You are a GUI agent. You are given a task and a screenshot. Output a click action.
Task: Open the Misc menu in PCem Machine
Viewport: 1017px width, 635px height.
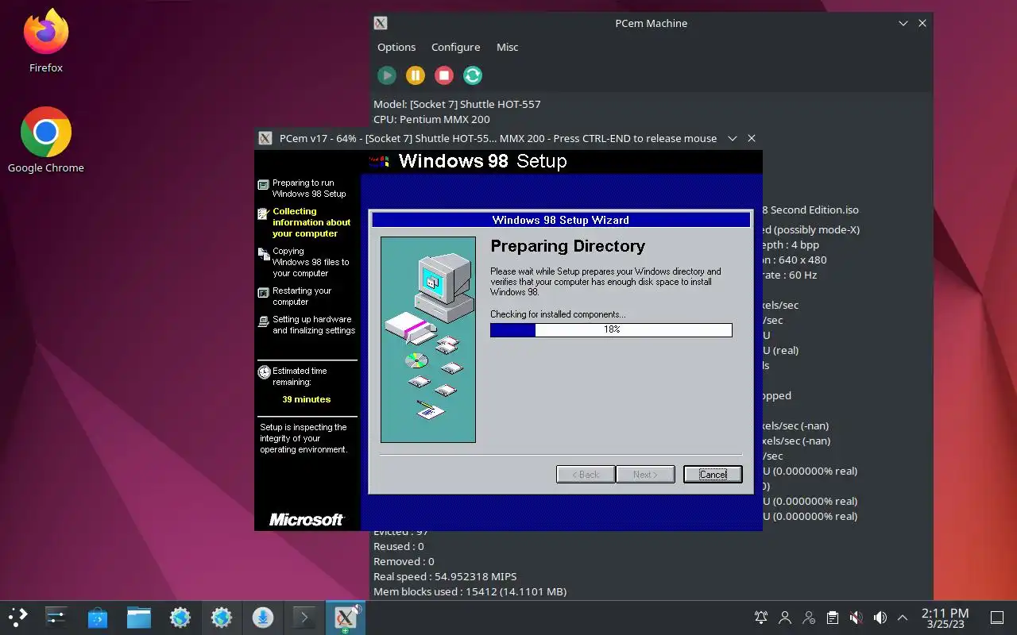click(507, 47)
